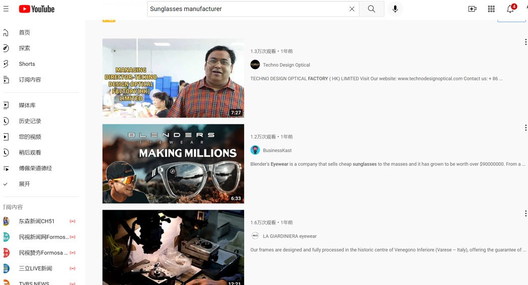Open options for LA GIARDINIERA video

525,214
